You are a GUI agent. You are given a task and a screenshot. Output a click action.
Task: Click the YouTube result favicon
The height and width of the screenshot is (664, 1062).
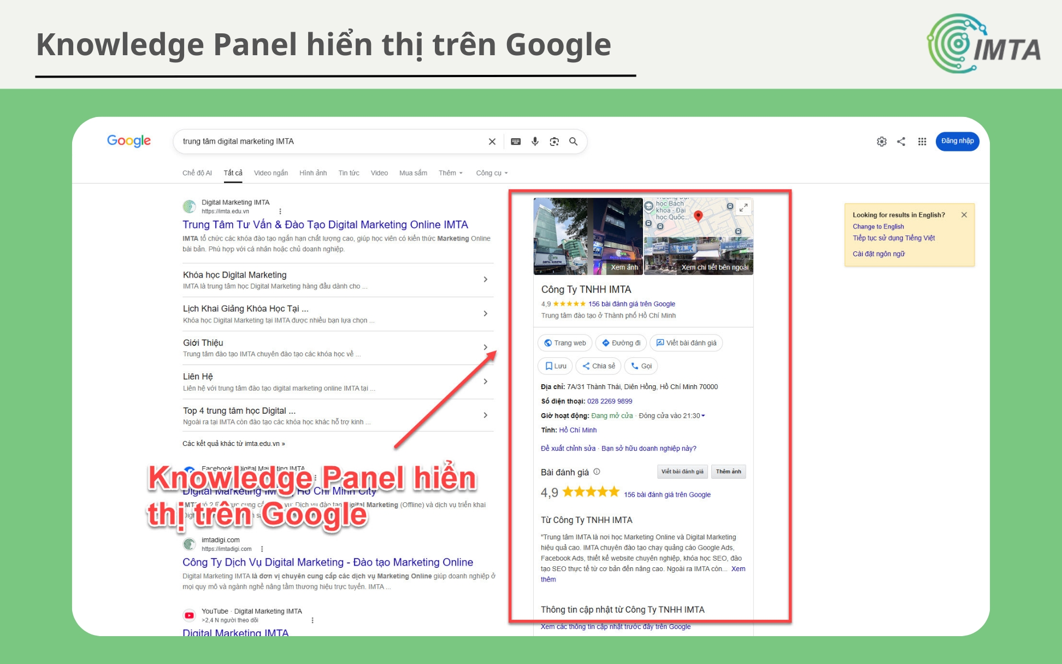tap(190, 615)
